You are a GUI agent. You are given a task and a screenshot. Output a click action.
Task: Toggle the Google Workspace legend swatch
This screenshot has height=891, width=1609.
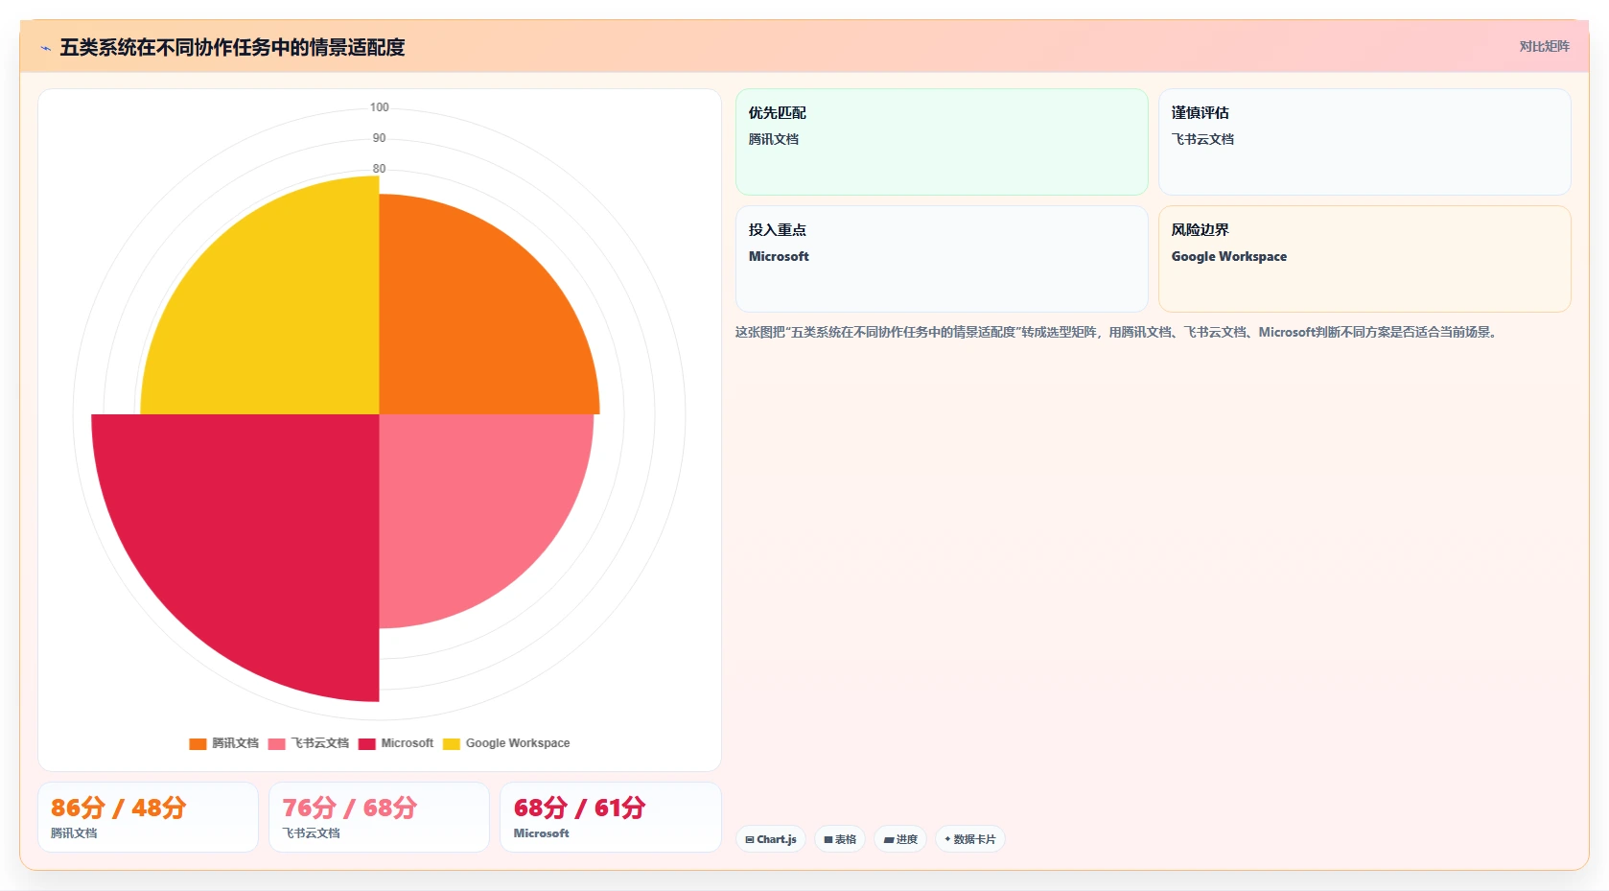(x=451, y=743)
